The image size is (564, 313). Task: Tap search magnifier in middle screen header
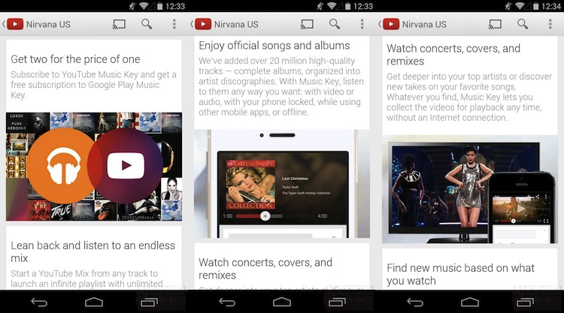point(335,24)
